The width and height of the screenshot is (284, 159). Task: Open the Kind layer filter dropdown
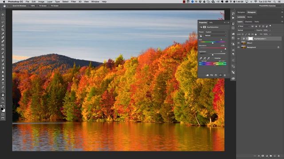[x=244, y=26]
